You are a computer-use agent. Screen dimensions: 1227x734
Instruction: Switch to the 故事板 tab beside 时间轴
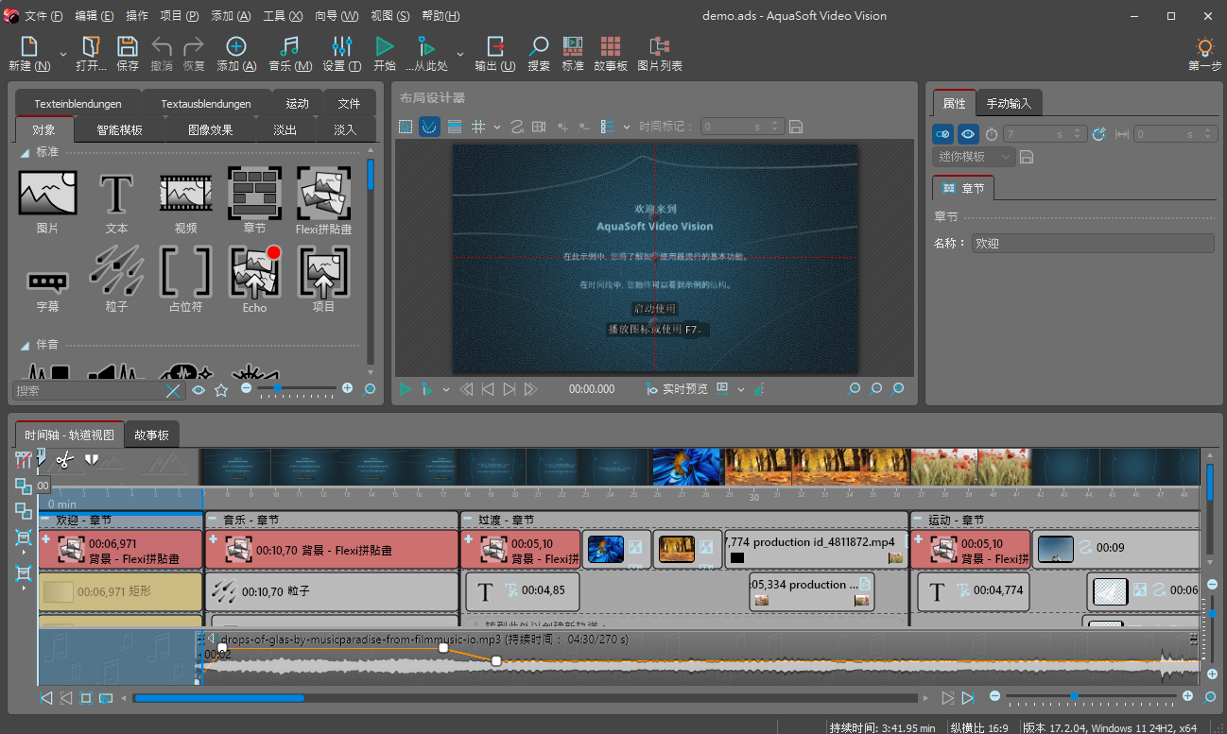(x=151, y=435)
